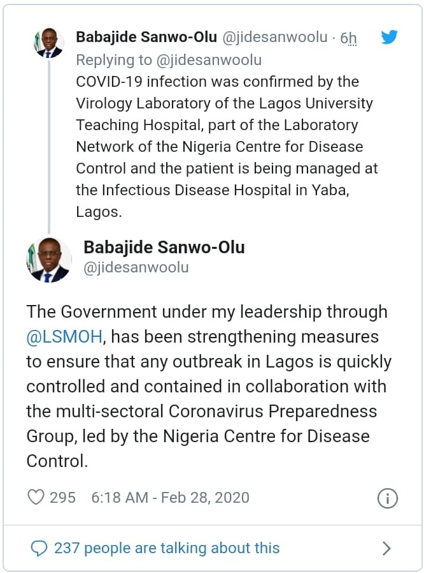Open the @jidesanwoolu handle beside the 6h timestamp
The height and width of the screenshot is (573, 424).
click(274, 37)
